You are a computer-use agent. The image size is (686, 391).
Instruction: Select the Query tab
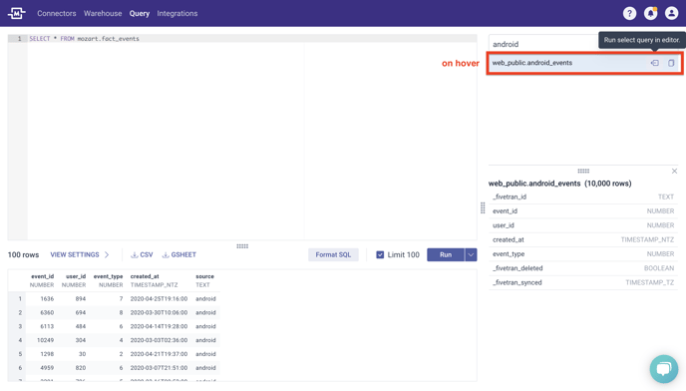140,14
